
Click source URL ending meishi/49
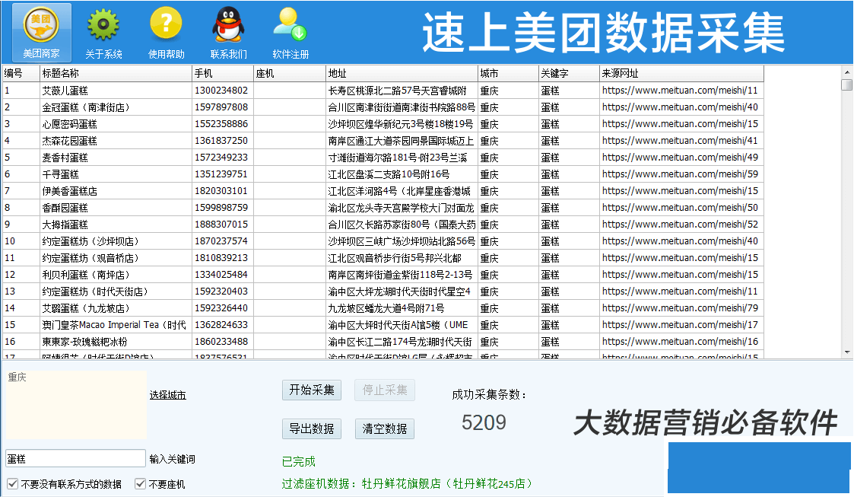(681, 158)
